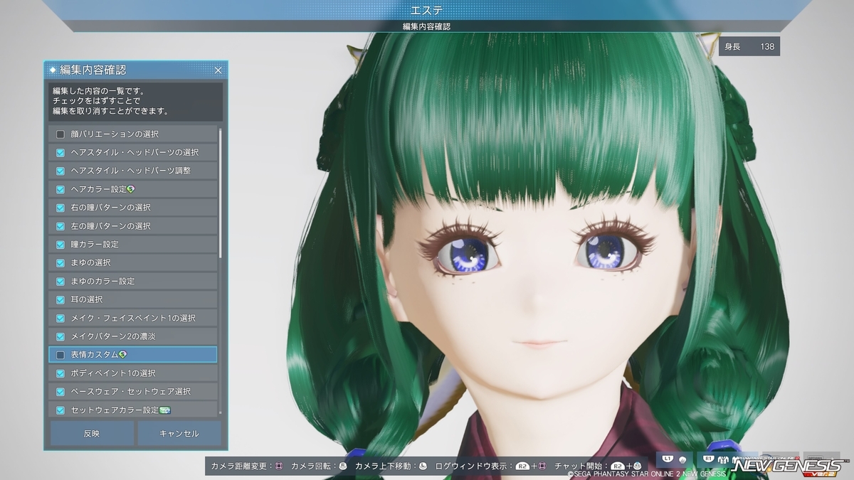Click the カメラ上下移動 stick icon
This screenshot has height=480, width=854.
click(x=423, y=466)
